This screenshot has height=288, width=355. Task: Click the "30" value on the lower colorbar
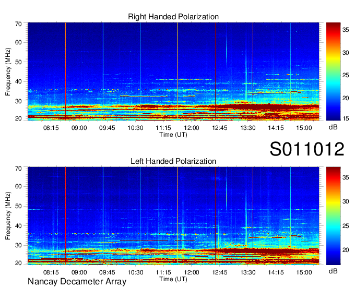[346, 201]
